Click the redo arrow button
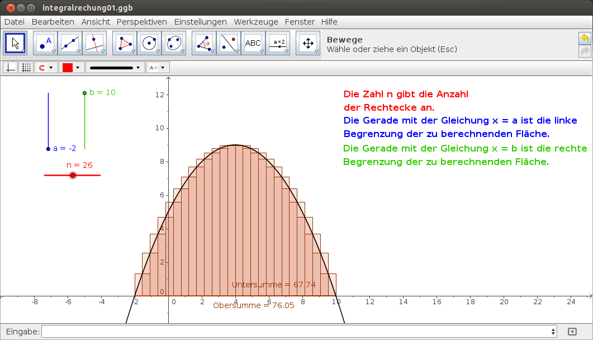The width and height of the screenshot is (593, 340). tap(584, 51)
